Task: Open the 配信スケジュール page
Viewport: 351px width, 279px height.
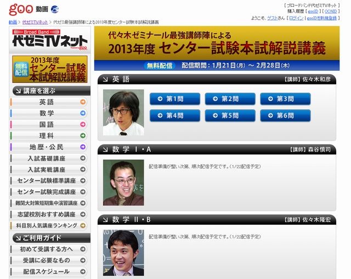Action: click(x=49, y=271)
